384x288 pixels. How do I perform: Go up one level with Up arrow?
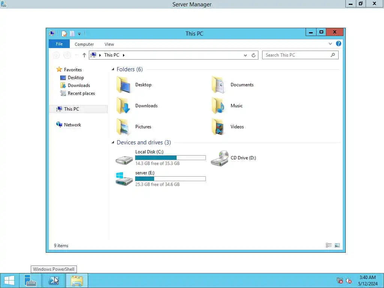pyautogui.click(x=84, y=55)
